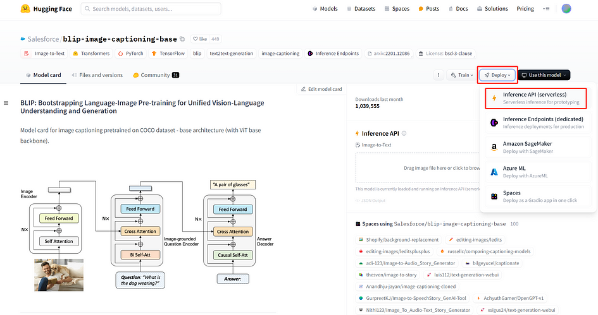This screenshot has height=315, width=598.
Task: Select the TensorFlow tag
Action: [x=168, y=54]
